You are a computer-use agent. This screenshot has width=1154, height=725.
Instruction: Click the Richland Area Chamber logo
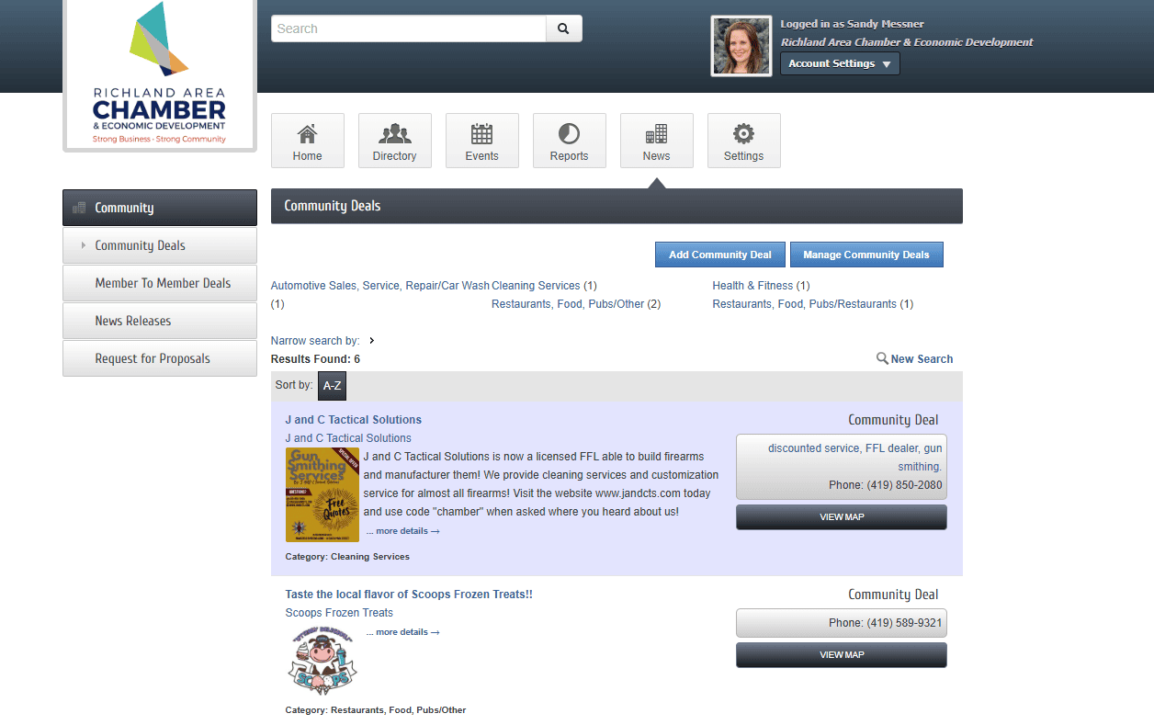tap(160, 74)
